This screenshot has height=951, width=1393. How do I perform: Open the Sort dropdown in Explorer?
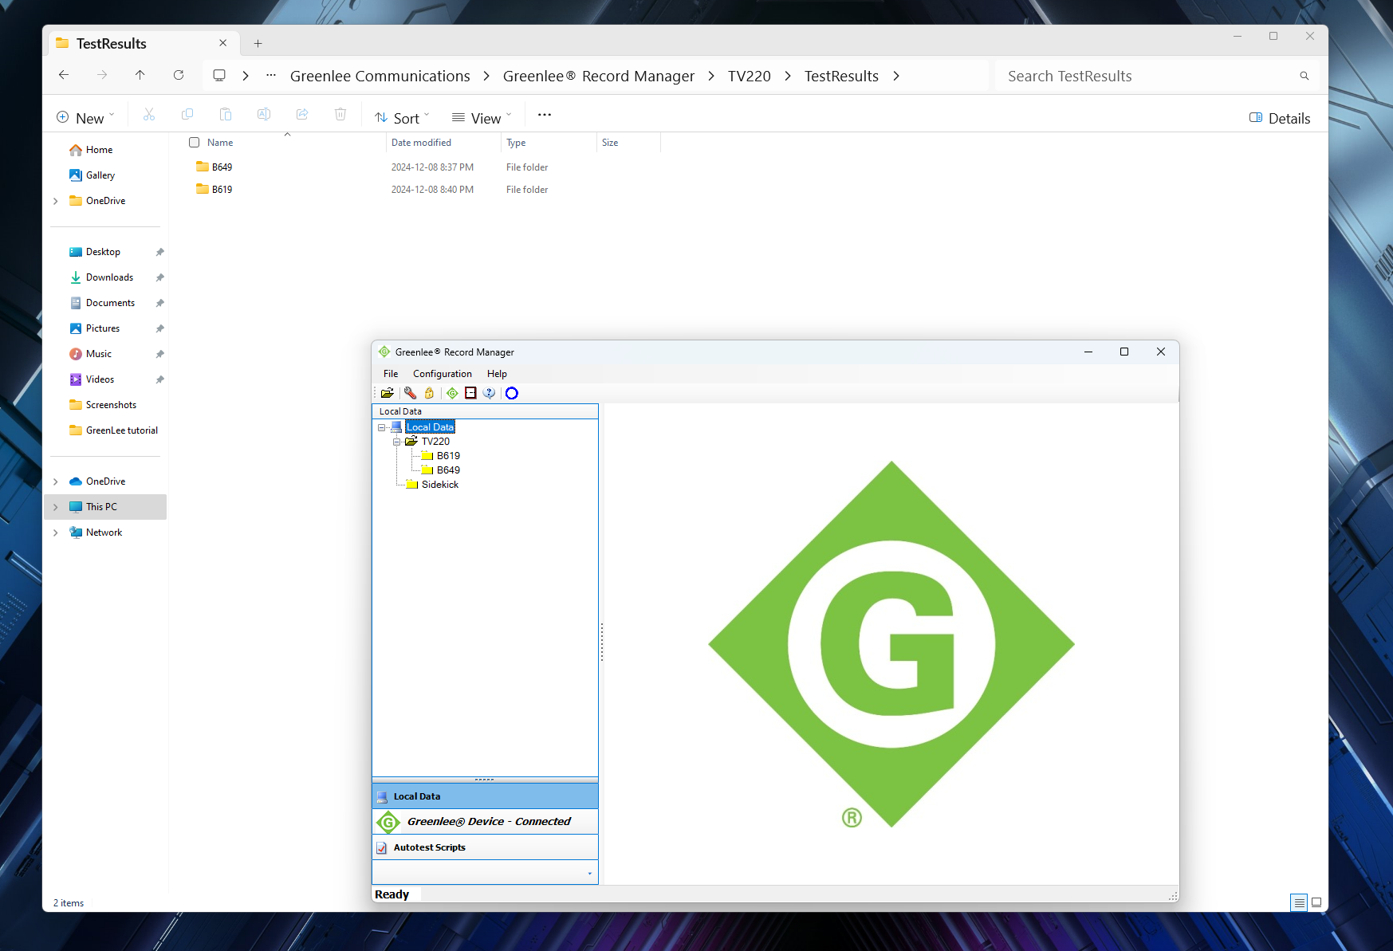[403, 118]
